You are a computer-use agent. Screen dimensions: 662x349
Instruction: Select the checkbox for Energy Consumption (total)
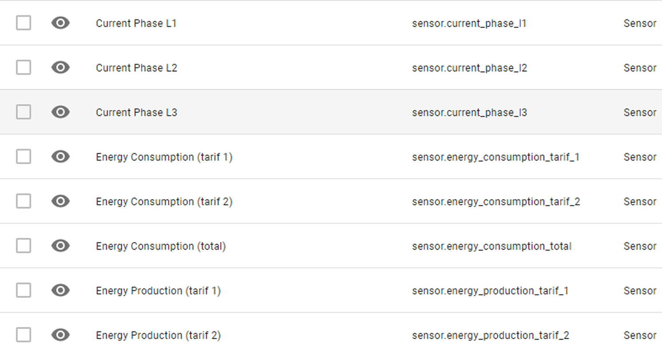[24, 246]
